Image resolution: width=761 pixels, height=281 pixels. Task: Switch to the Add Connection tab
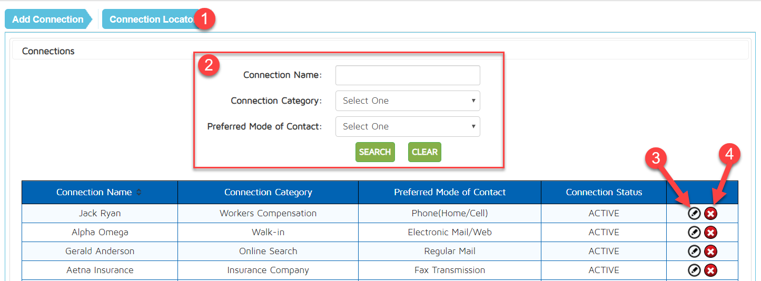pyautogui.click(x=47, y=19)
